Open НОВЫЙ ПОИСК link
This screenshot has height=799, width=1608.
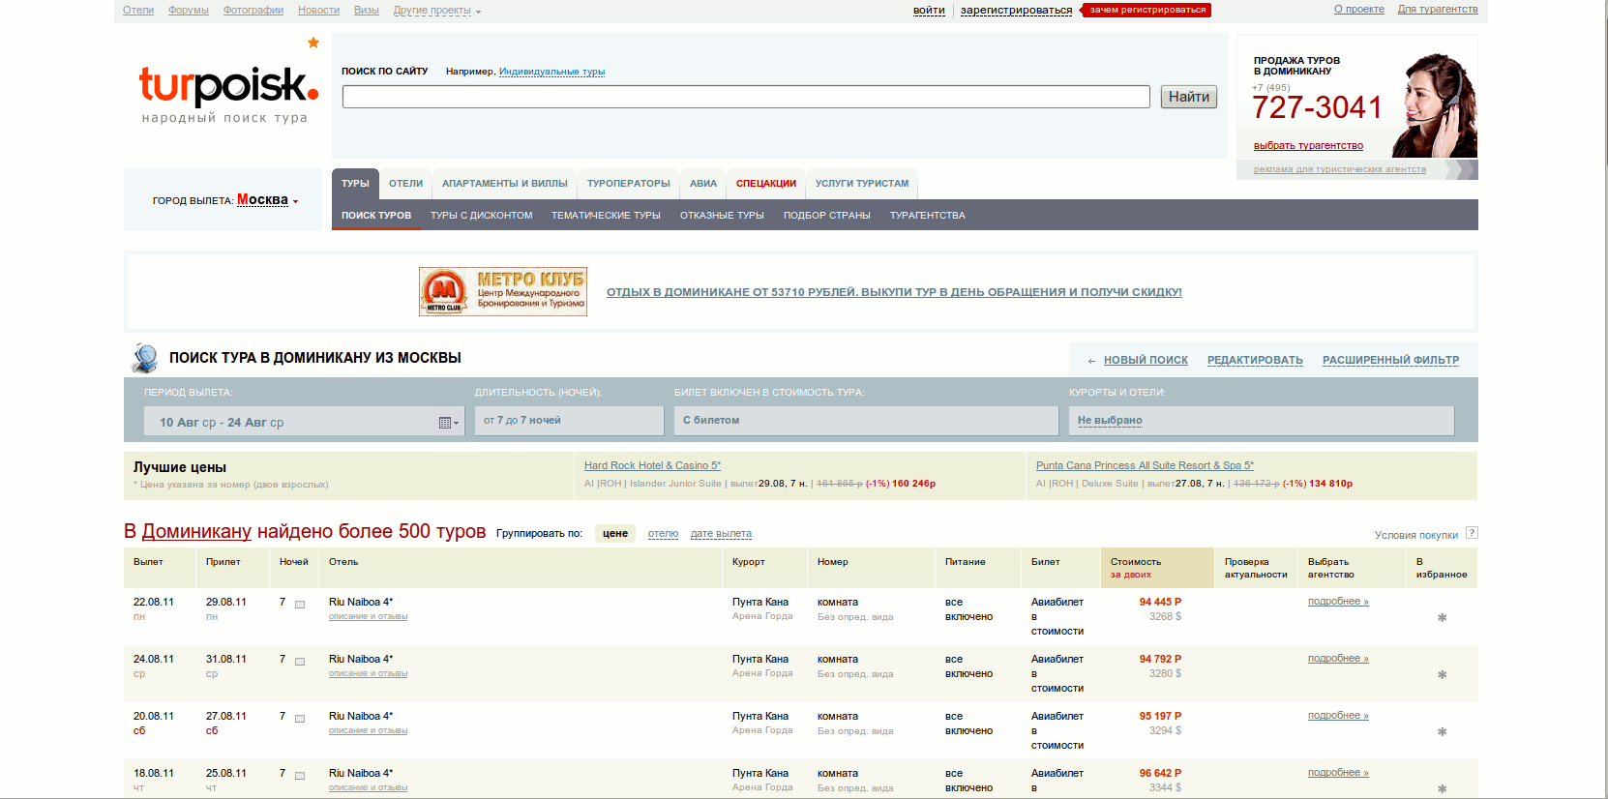point(1146,360)
